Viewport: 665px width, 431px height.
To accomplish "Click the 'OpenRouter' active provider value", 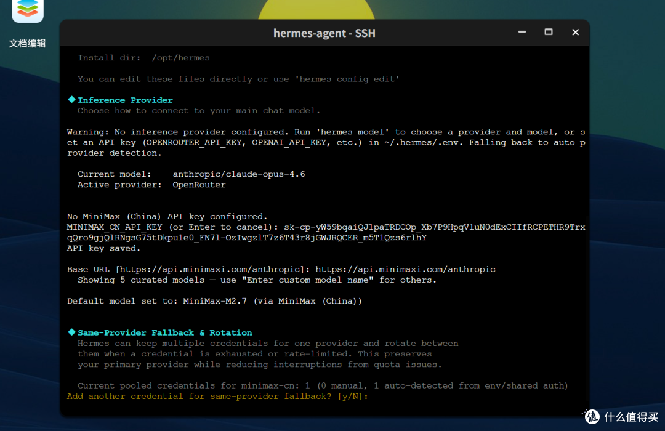I will pos(199,185).
